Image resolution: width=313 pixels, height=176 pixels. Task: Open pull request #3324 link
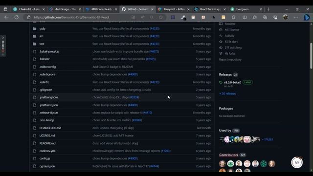[x=134, y=97]
